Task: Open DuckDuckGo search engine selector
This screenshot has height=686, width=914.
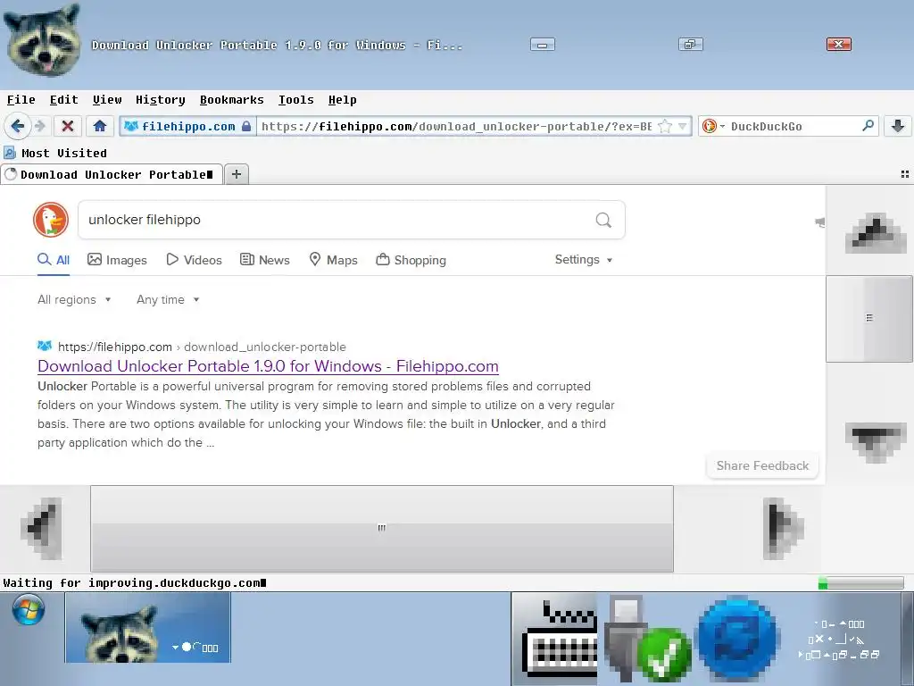Action: (x=713, y=126)
